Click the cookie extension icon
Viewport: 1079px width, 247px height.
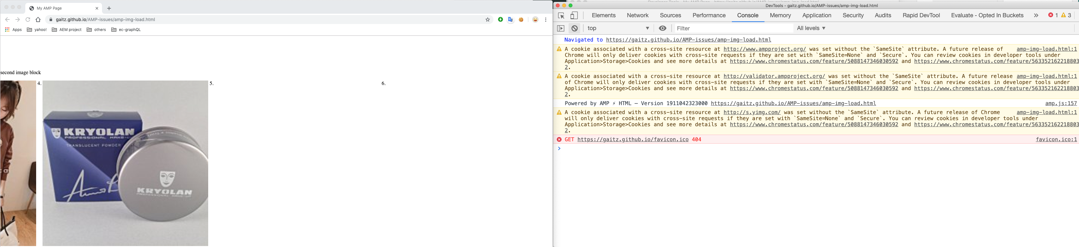coord(521,20)
